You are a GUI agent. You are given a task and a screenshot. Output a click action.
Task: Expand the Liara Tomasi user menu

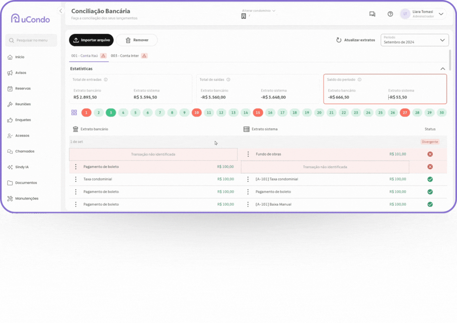[441, 14]
